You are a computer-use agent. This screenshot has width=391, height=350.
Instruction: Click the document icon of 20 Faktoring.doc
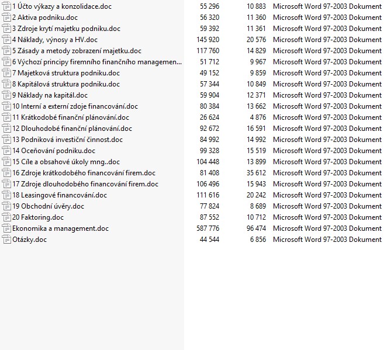[6, 217]
